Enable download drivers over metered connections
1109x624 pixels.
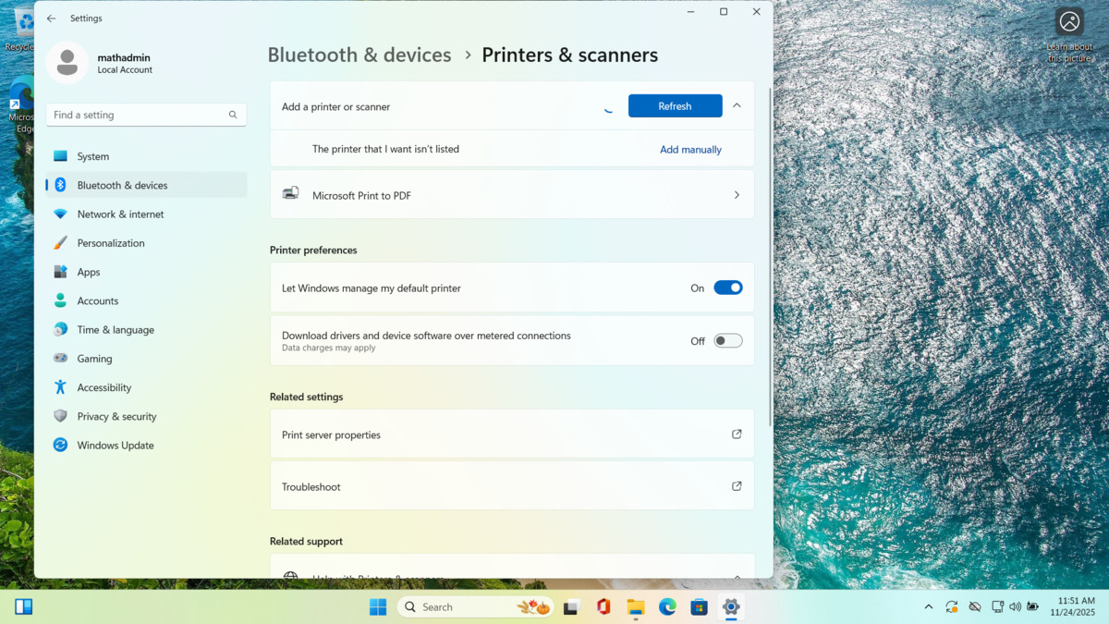tap(727, 341)
